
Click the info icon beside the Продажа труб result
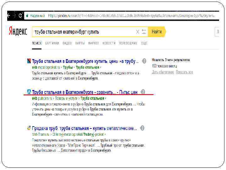pyautogui.click(x=142, y=128)
